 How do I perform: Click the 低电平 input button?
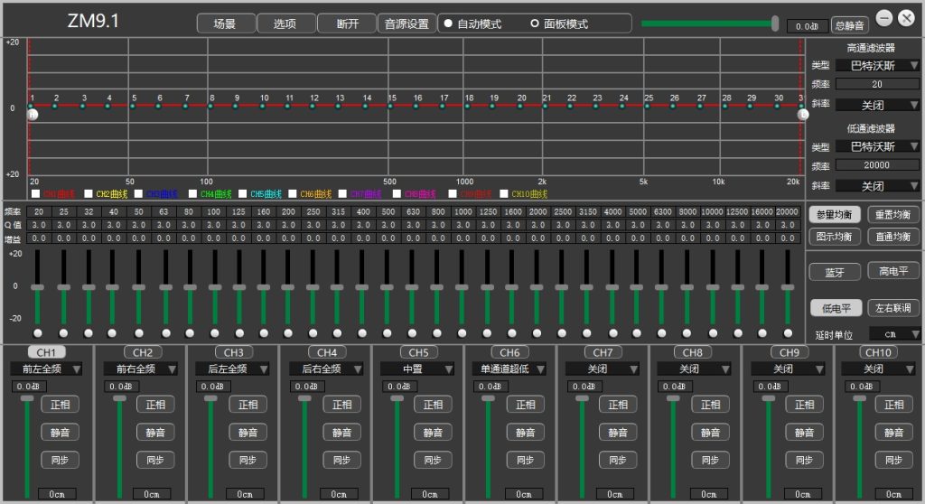(x=836, y=308)
